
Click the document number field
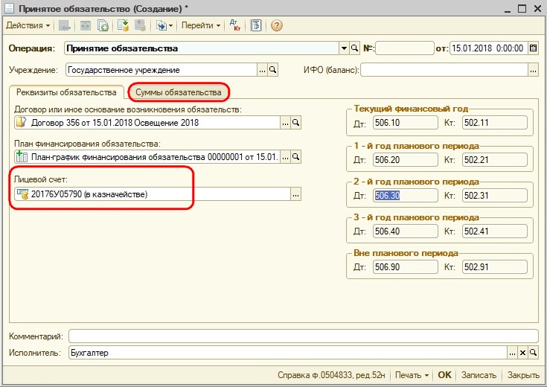point(405,48)
